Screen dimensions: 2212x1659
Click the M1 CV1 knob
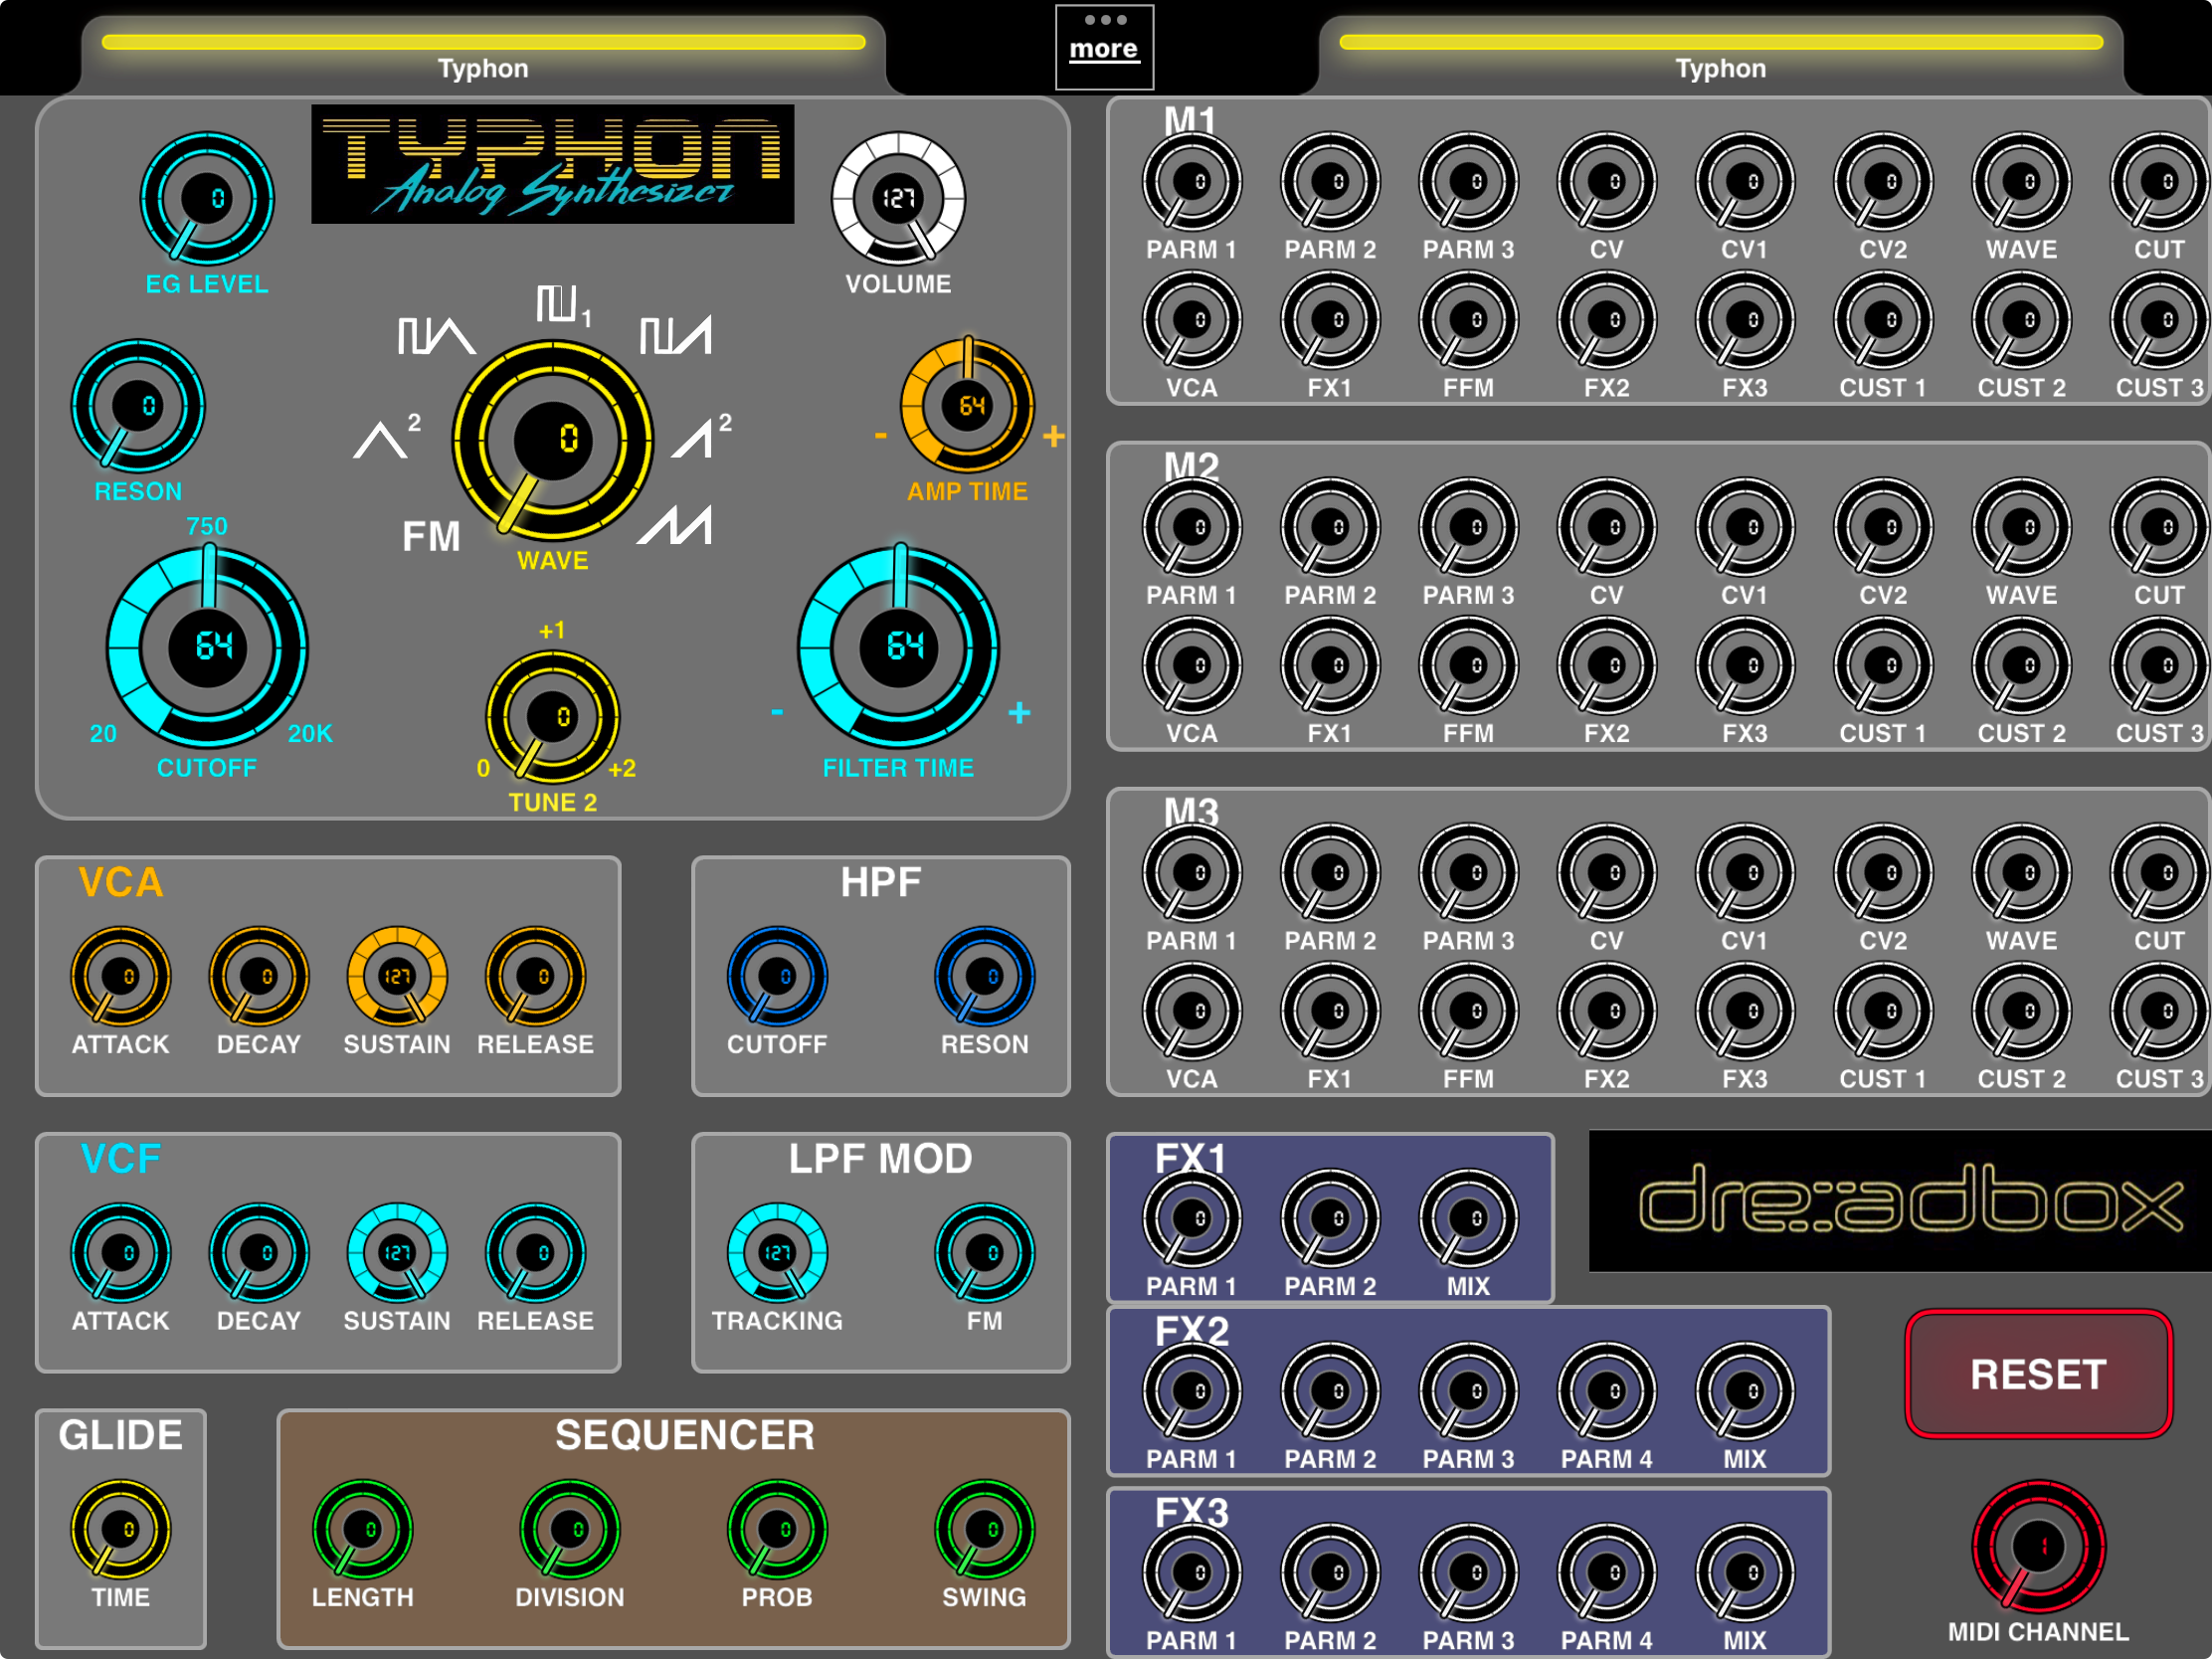coord(1745,182)
